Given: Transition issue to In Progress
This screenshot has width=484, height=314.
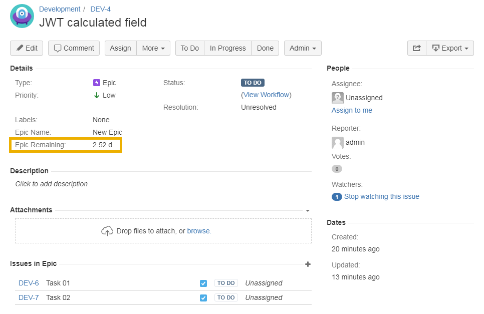Looking at the screenshot, I should point(228,48).
